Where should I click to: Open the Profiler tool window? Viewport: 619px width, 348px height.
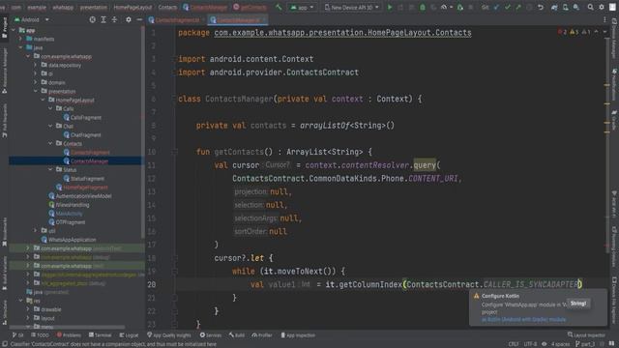click(262, 335)
